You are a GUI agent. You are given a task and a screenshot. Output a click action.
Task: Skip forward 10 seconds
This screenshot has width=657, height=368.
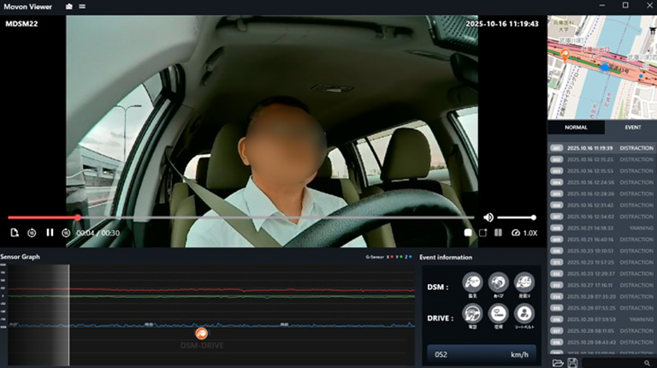66,233
